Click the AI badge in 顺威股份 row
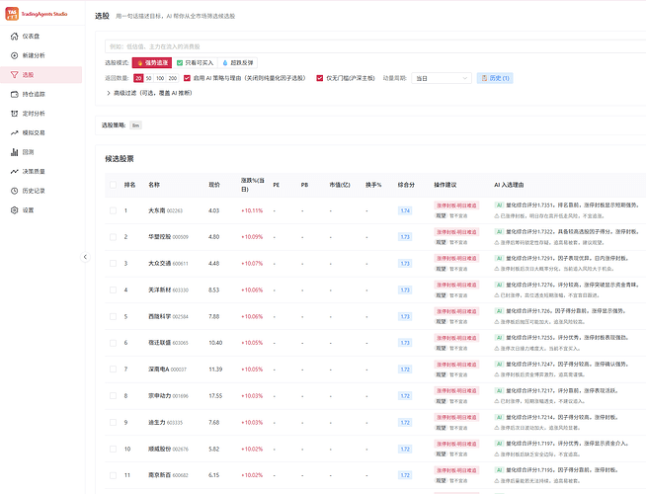 coord(499,444)
